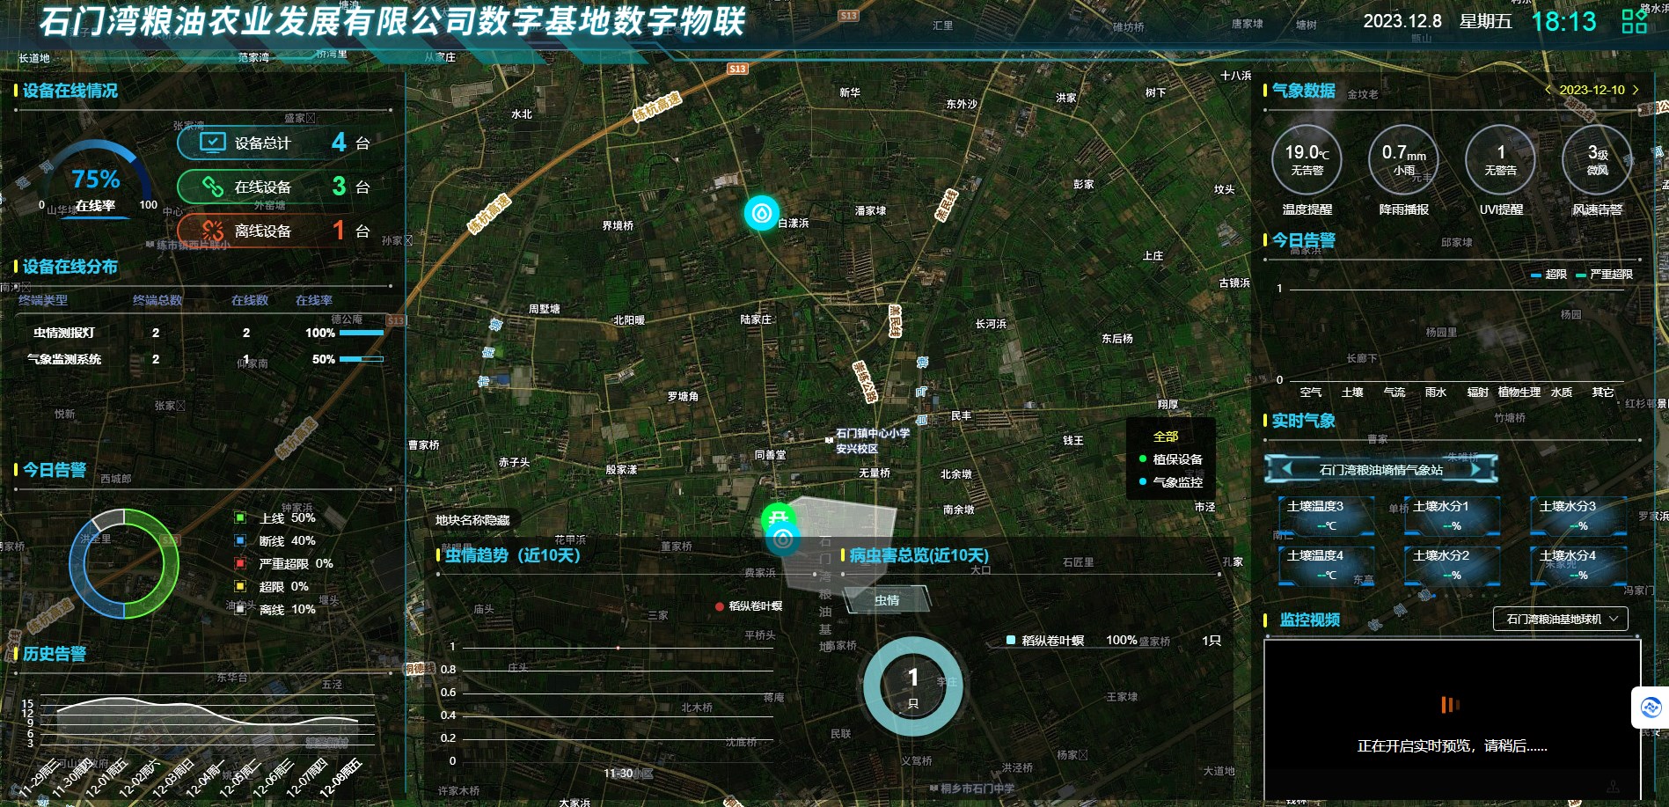
Task: Click the 12-08周五 label on history chart
Action: 342,777
